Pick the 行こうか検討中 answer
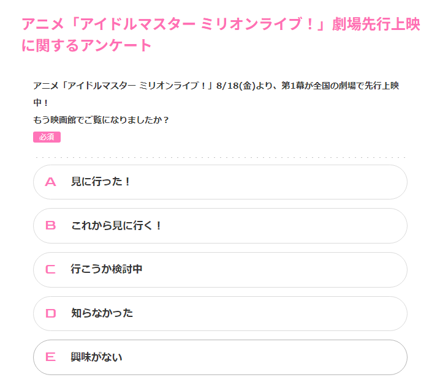This screenshot has height=391, width=429. 107,269
